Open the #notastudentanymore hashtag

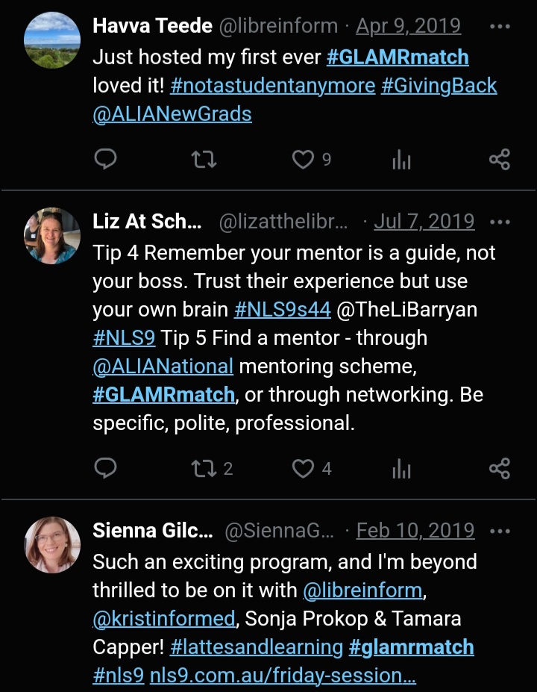click(272, 86)
